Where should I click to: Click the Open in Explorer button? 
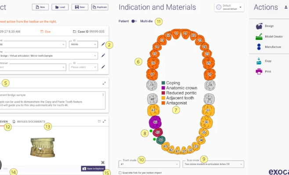(x=93, y=168)
